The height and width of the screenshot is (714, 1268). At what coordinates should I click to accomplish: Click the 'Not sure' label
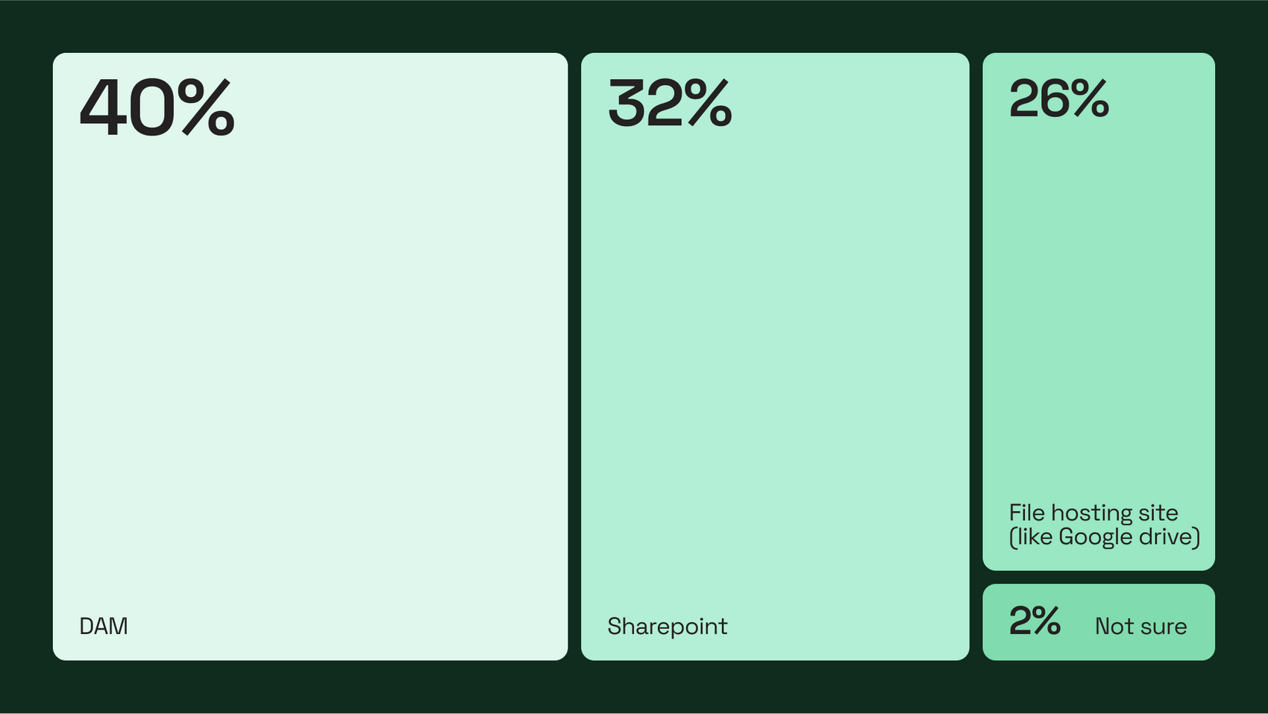[1140, 626]
